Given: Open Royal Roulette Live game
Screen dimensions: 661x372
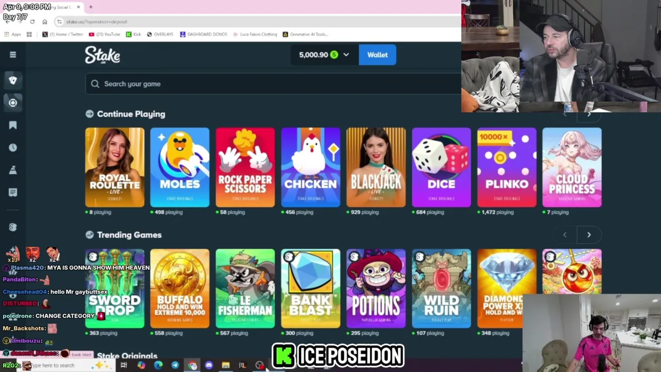Looking at the screenshot, I should tap(115, 167).
